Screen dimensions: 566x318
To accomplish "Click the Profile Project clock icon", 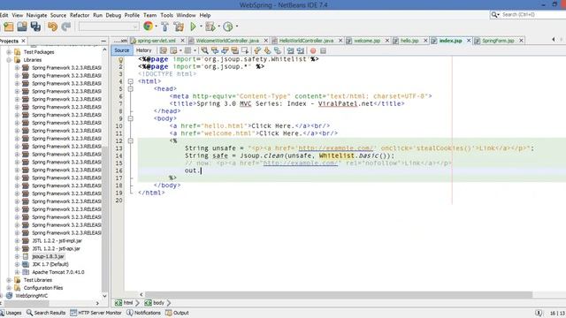I will (228, 26).
